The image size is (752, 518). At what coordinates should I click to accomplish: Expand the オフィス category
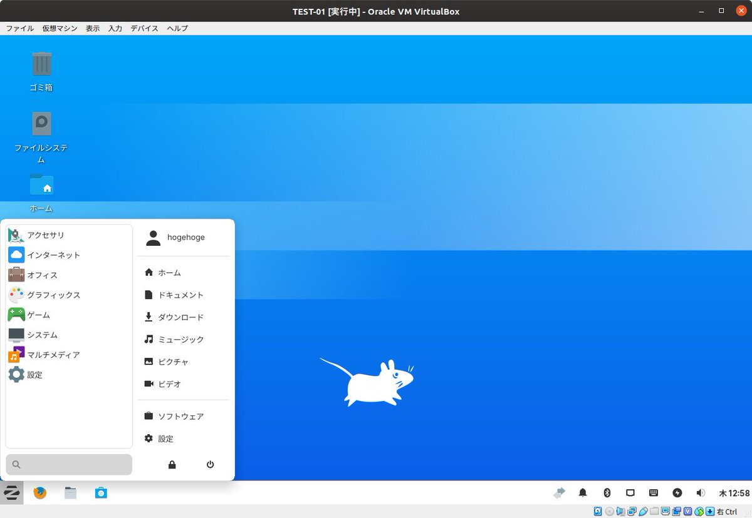[x=69, y=275]
